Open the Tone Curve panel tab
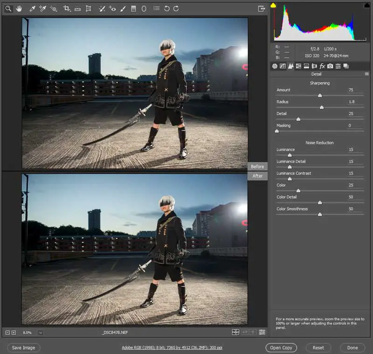This screenshot has height=354, width=373. pos(283,66)
